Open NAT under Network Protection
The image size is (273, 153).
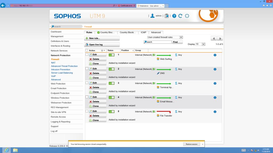[53, 63]
